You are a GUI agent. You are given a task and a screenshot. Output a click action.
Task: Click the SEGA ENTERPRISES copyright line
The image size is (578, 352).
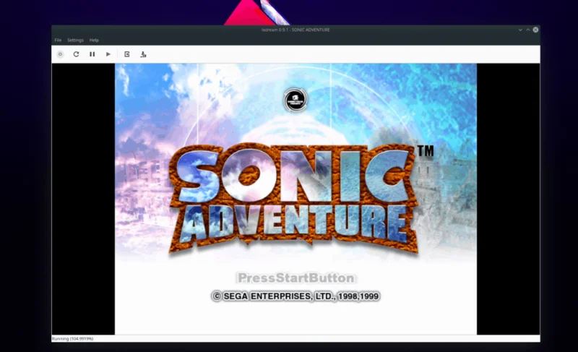(296, 296)
